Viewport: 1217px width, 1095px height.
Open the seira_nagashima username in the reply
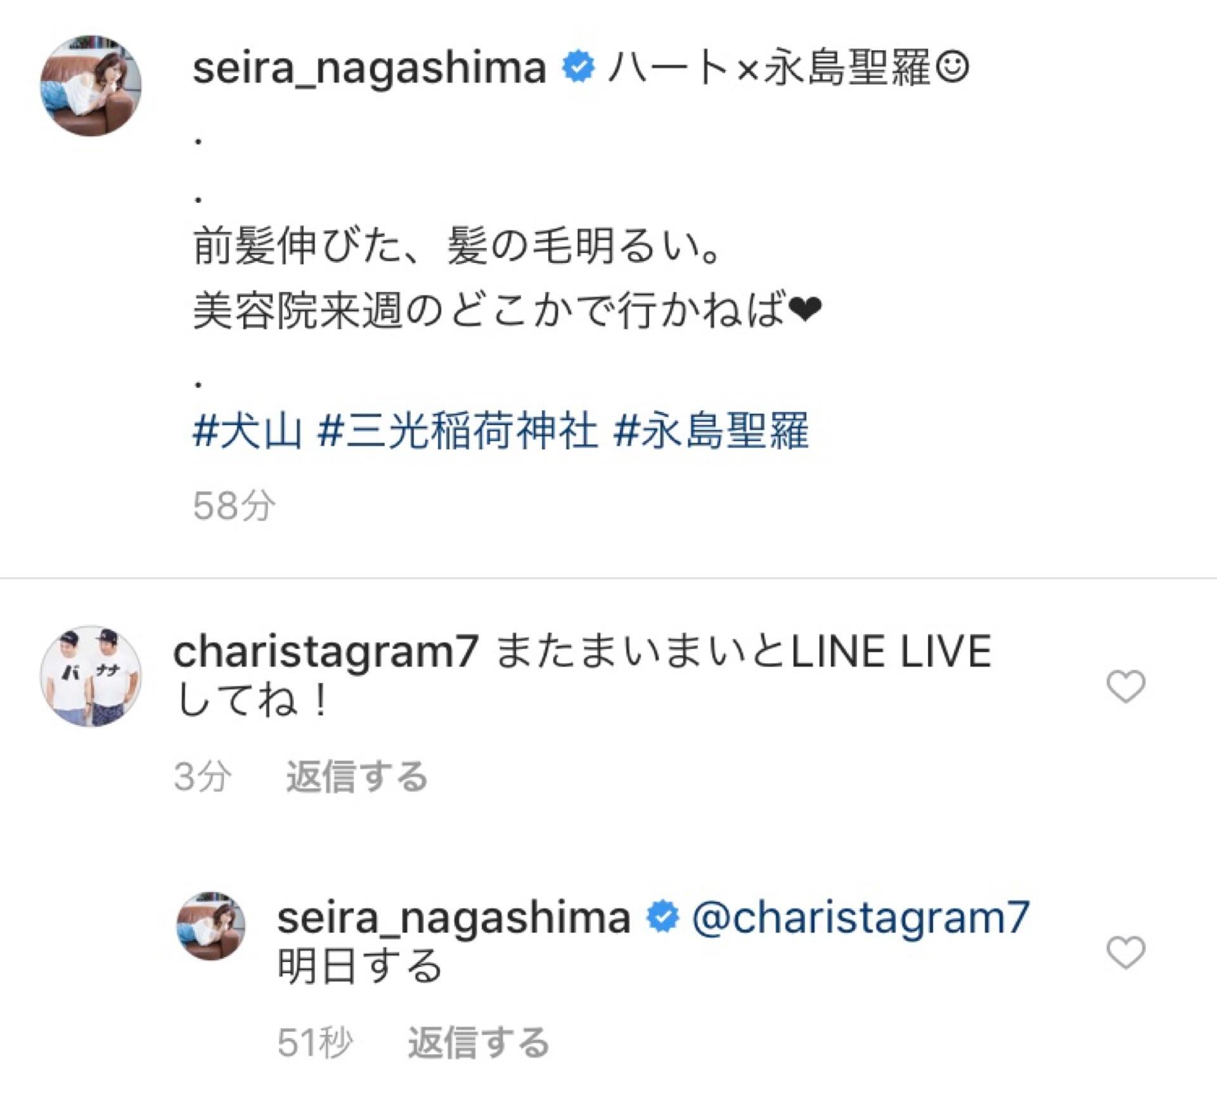tap(454, 918)
